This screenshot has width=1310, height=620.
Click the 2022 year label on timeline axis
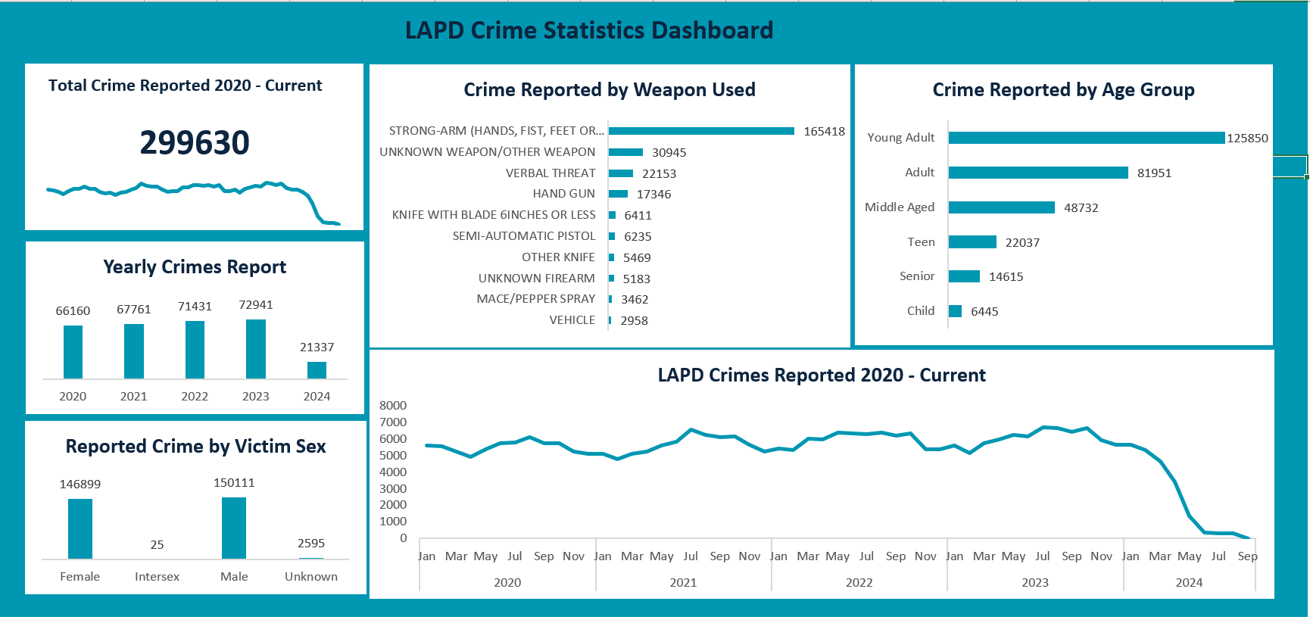859,583
